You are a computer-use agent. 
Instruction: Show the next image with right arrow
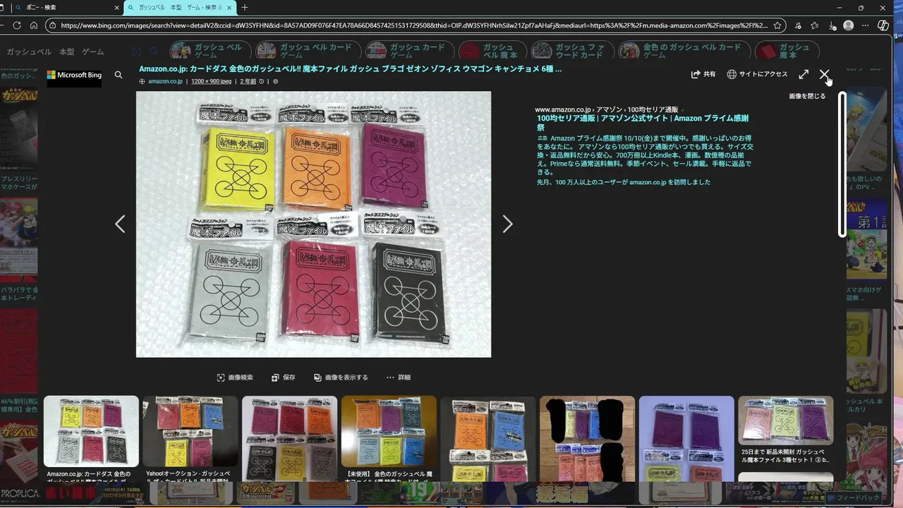(507, 224)
